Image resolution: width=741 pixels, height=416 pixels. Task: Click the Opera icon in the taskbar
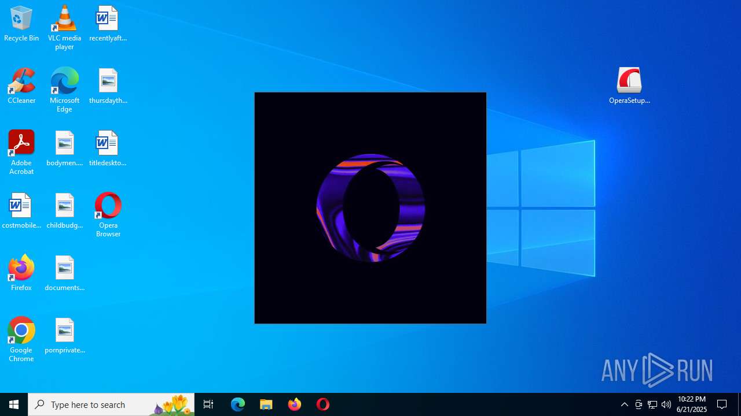(x=323, y=404)
